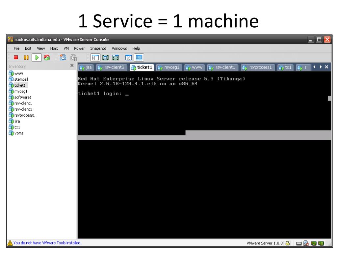
Task: Open the Power menu
Action: (x=79, y=48)
